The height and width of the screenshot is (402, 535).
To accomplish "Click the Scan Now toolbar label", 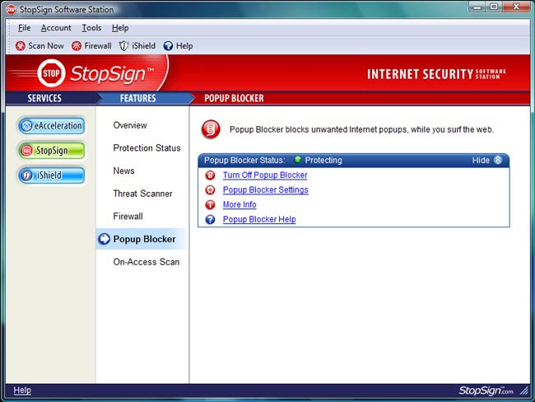I will click(46, 46).
